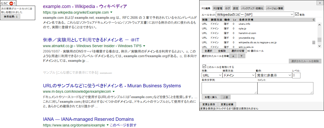This screenshot has width=324, height=128.
Task: Click the 全解除 button
Action: [x=222, y=51]
